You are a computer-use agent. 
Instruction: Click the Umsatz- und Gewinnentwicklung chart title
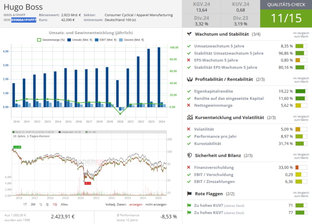point(91,33)
